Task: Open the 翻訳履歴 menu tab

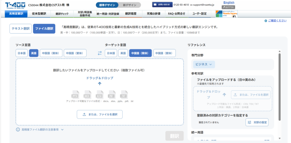Action: [130, 14]
